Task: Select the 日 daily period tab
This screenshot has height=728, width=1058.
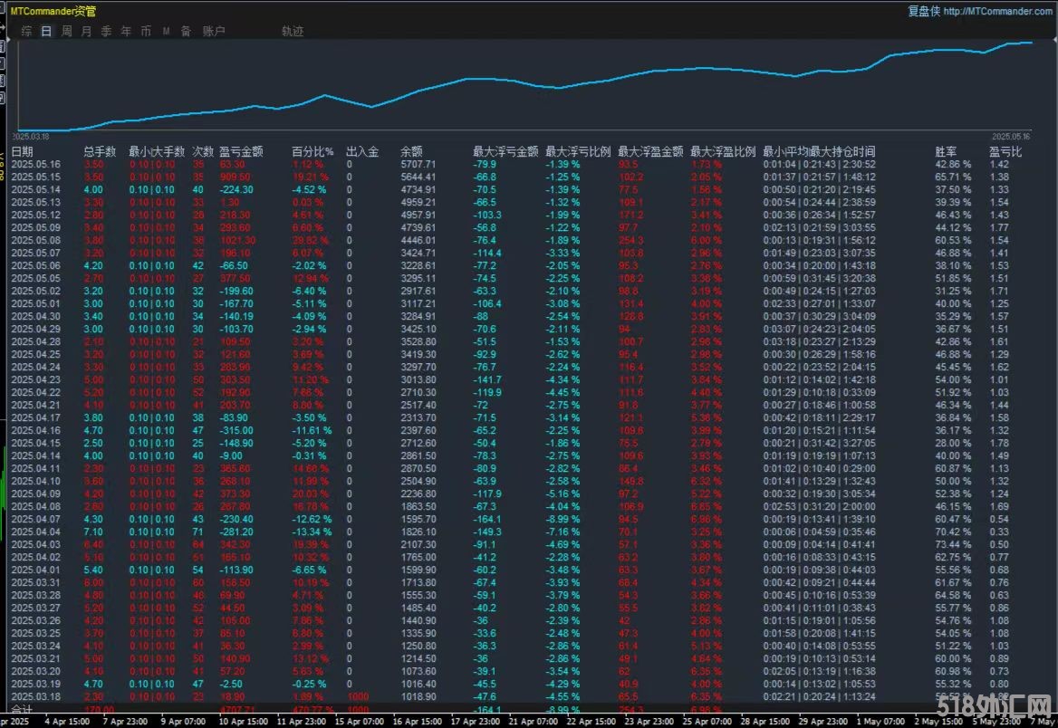Action: tap(46, 31)
